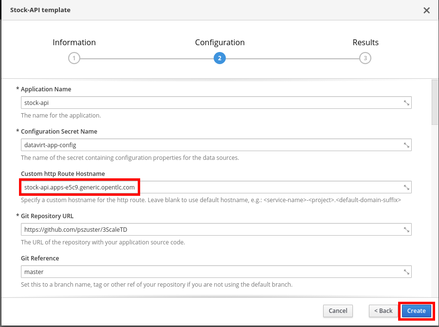Select the Information step label
The height and width of the screenshot is (327, 439).
click(74, 42)
